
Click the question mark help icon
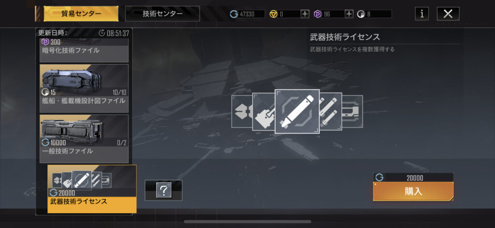click(x=163, y=190)
